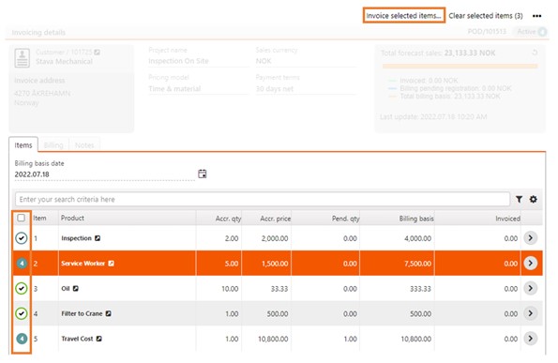Toggle selection circle for Inspection row
Image resolution: width=558 pixels, height=363 pixels.
(22, 238)
